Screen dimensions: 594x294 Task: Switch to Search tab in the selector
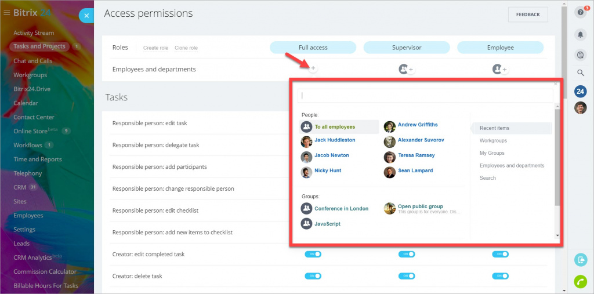pos(487,178)
